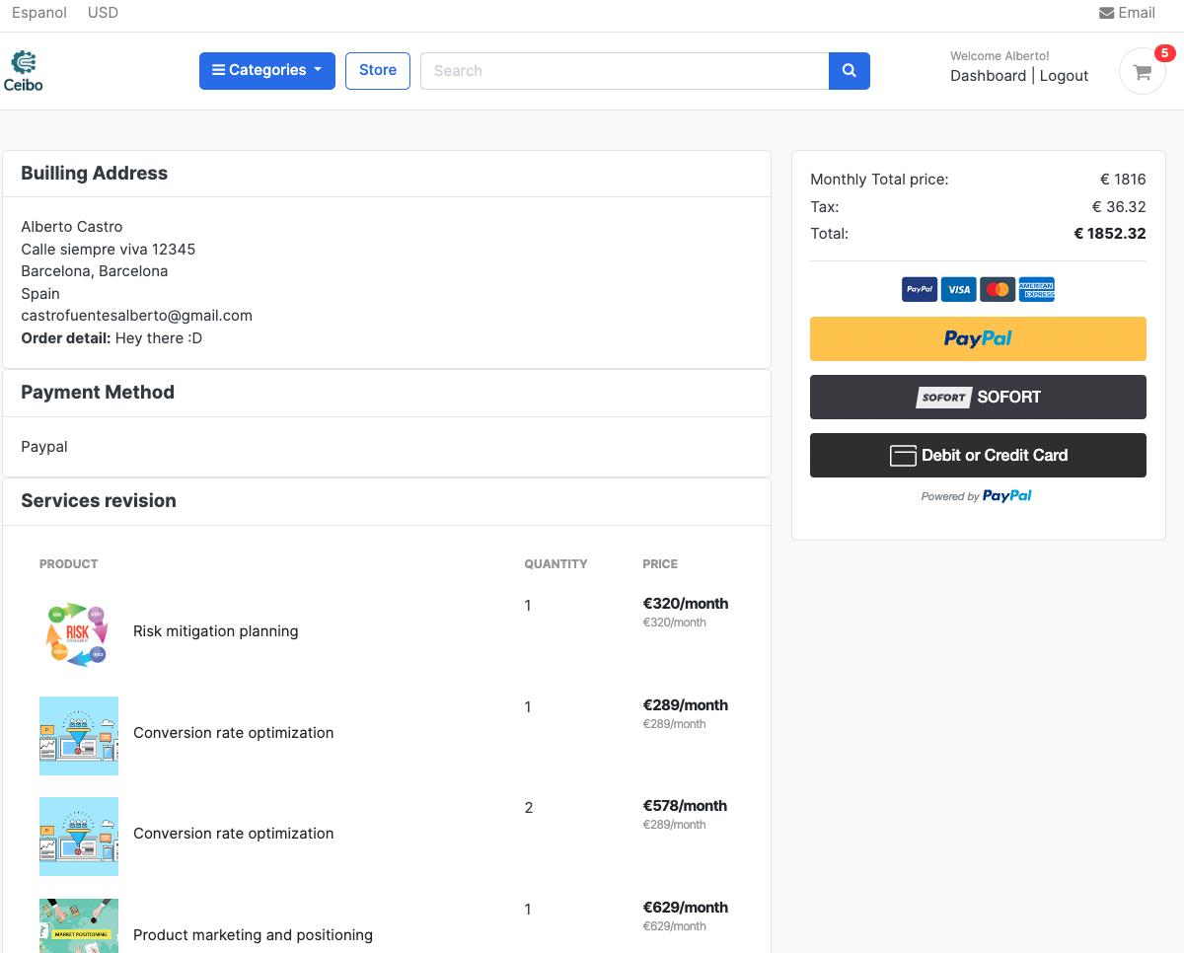Change currency via USD link
Screen dimensions: 1184x953
(103, 13)
